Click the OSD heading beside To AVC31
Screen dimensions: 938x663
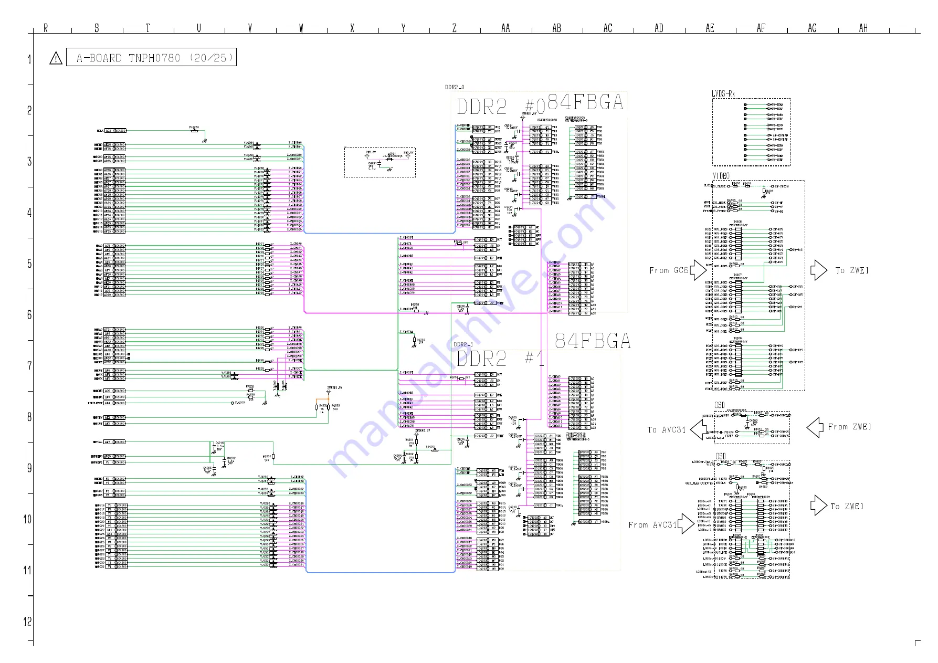coord(720,405)
